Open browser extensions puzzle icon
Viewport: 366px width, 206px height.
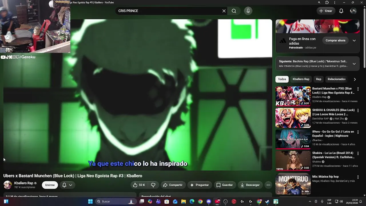point(327,3)
